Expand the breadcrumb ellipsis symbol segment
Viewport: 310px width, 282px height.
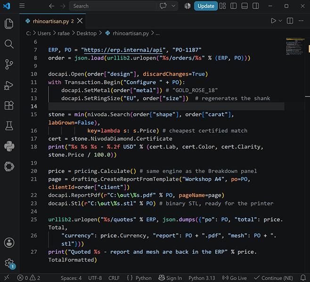click(x=157, y=34)
